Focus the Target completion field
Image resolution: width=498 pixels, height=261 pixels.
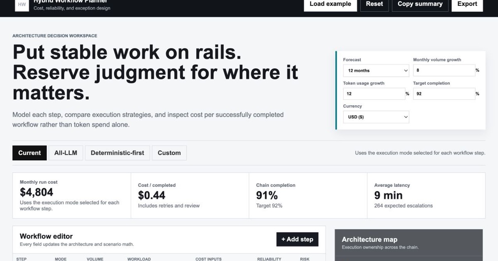pos(444,94)
